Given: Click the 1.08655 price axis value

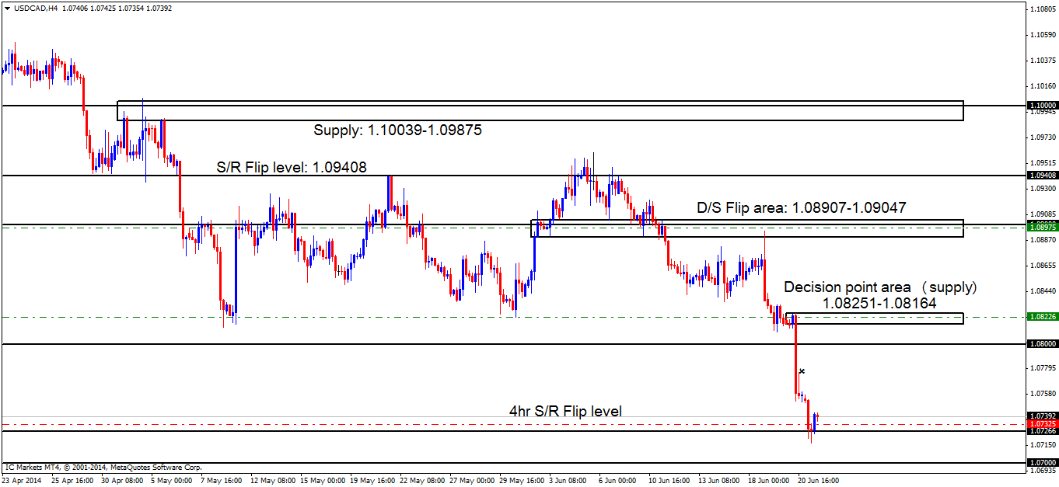Looking at the screenshot, I should 1042,266.
